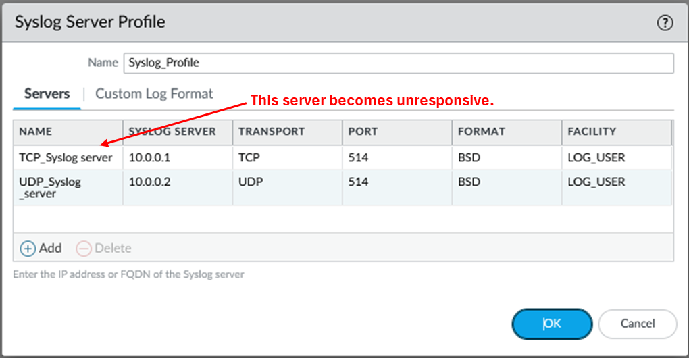The height and width of the screenshot is (358, 689).
Task: Click the Delete minus icon
Action: 84,249
